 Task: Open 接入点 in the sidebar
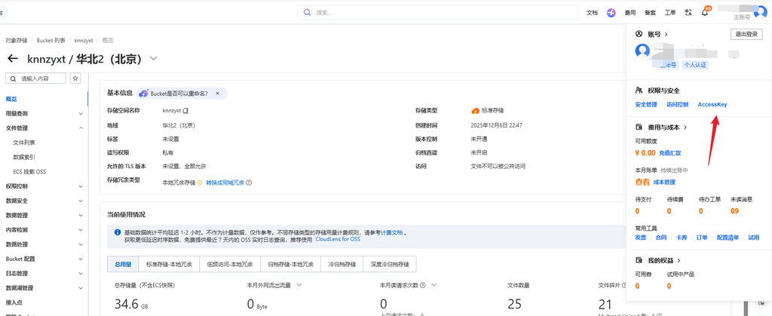pyautogui.click(x=14, y=302)
